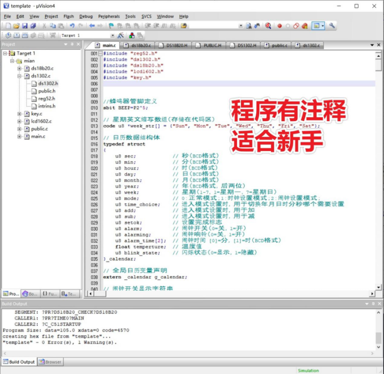Switch to the ds18b20.c editor tab

[x=137, y=46]
